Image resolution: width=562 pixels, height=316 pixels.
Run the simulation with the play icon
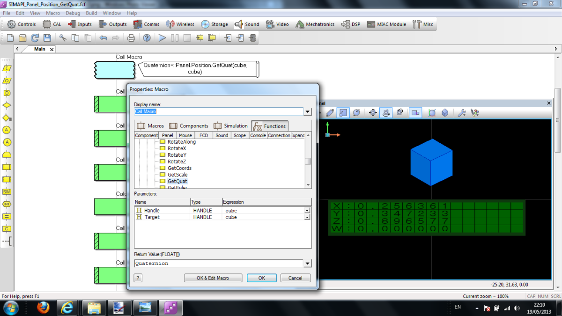point(162,38)
